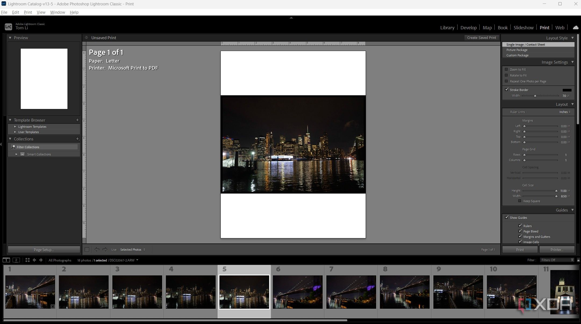Open the black stroke border color swatch
The width and height of the screenshot is (581, 324).
pos(567,90)
